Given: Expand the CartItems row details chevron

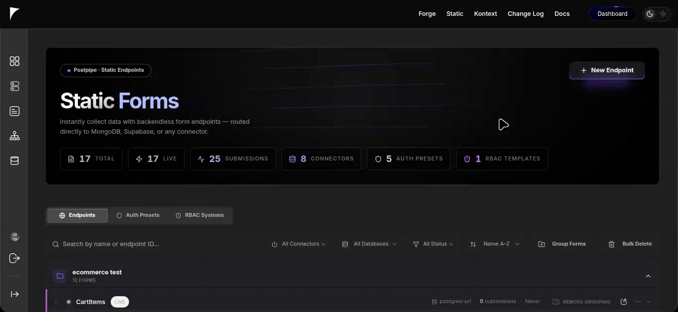Looking at the screenshot, I should click(649, 302).
